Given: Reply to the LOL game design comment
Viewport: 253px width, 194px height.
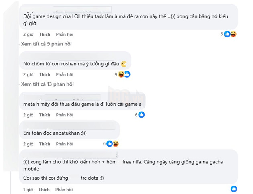Looking at the screenshot, I should click(x=65, y=34).
